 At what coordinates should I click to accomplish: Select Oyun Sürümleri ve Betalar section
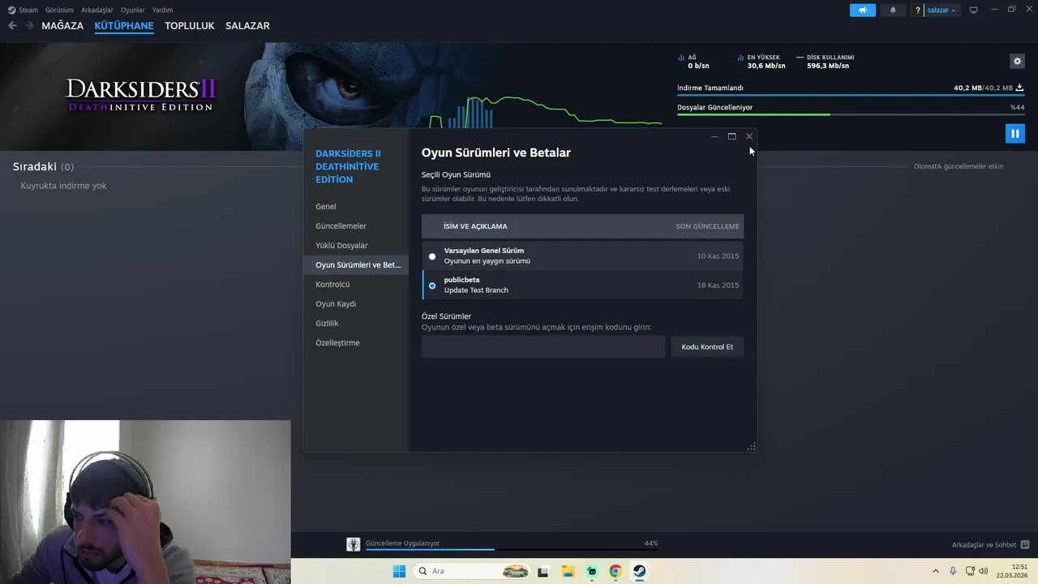pos(355,265)
